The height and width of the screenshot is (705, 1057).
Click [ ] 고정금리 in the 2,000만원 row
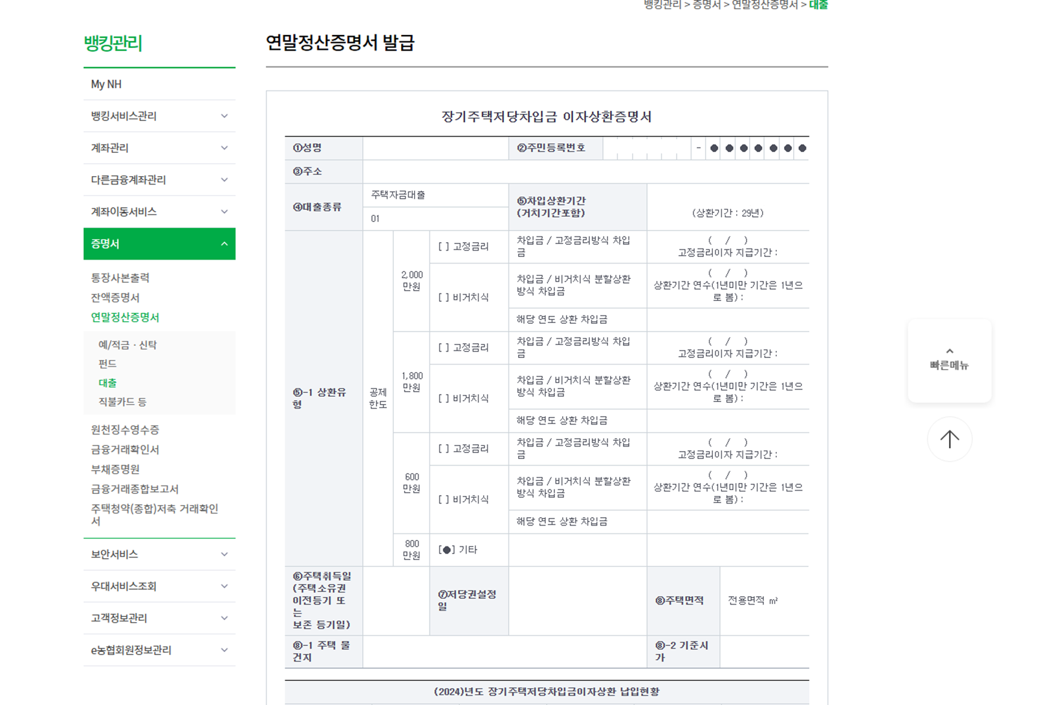click(x=463, y=247)
